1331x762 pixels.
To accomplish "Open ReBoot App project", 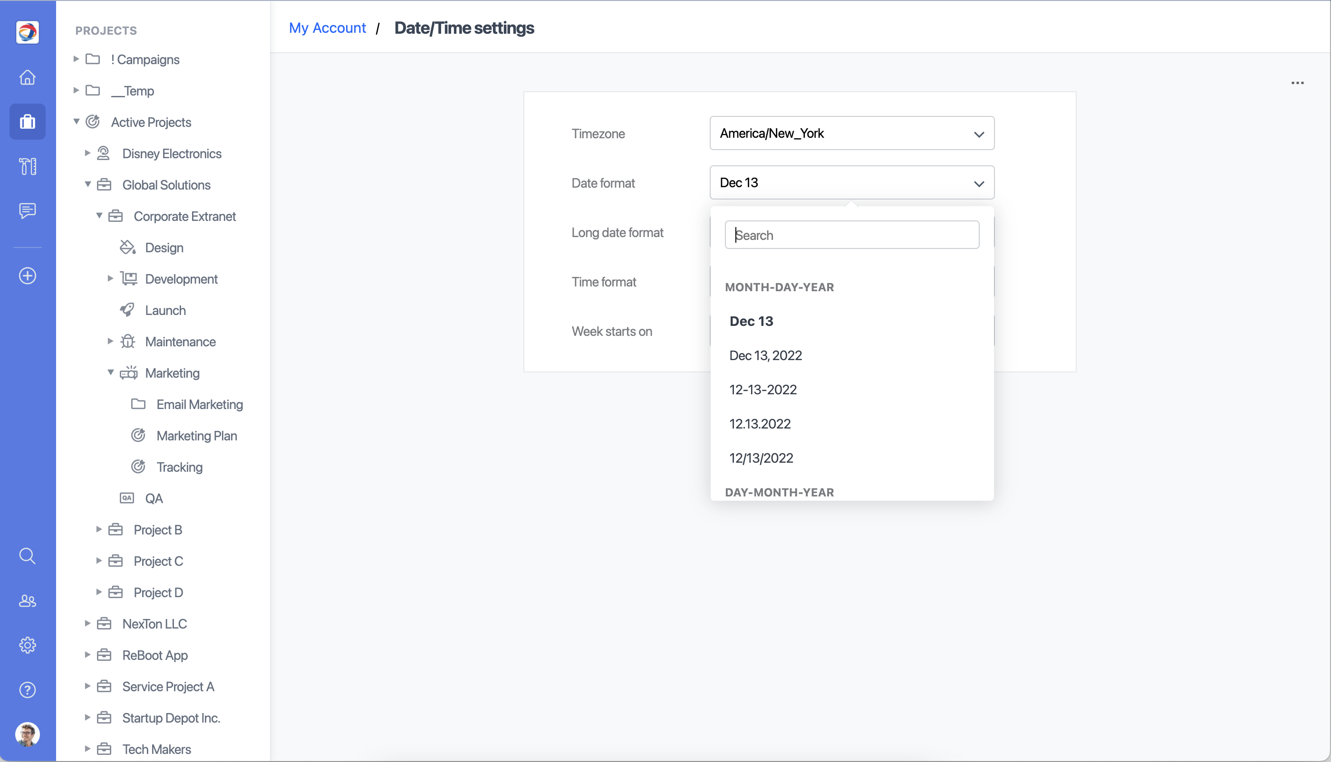I will (155, 655).
